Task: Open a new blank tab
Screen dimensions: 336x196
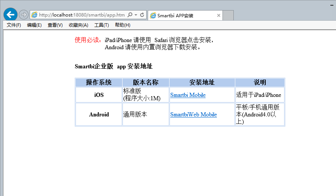Action: 228,15
